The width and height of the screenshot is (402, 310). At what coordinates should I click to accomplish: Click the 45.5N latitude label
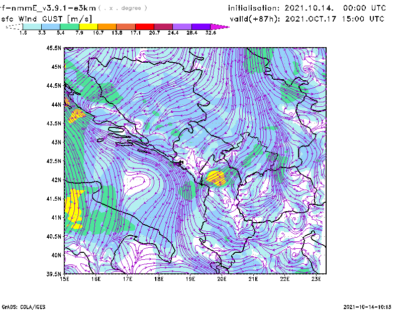click(x=54, y=48)
